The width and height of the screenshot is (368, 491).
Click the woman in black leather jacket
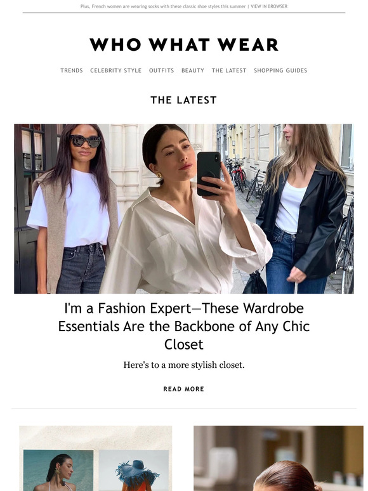pyautogui.click(x=302, y=209)
